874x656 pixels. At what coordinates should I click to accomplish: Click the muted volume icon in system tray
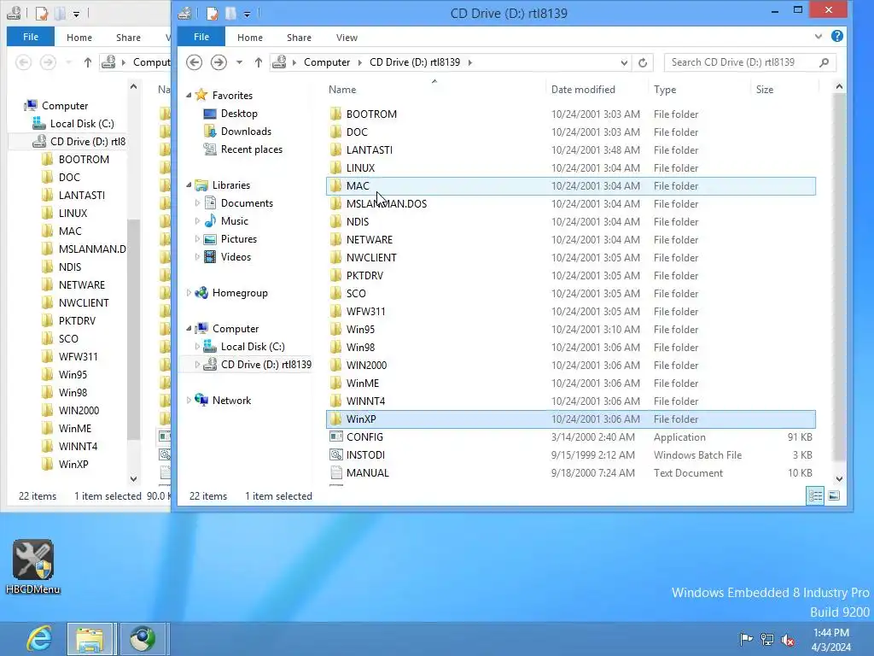click(x=788, y=639)
